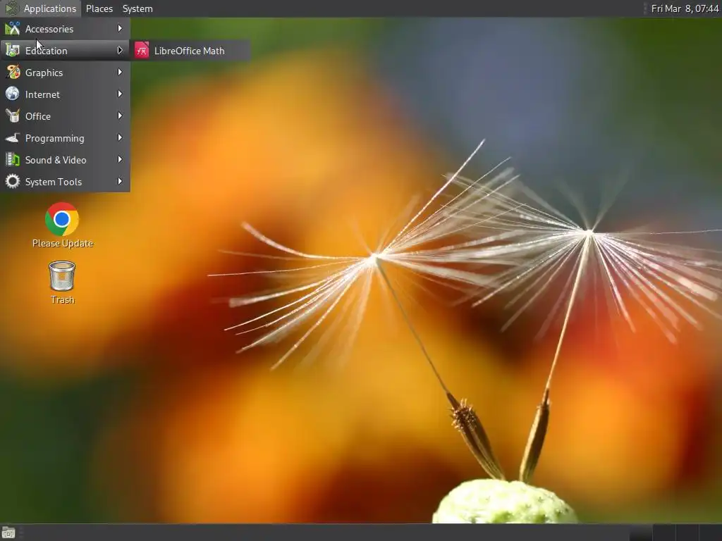Screen dimensions: 722x541
Task: Expand the Accessories submenu arrow
Action: click(120, 28)
